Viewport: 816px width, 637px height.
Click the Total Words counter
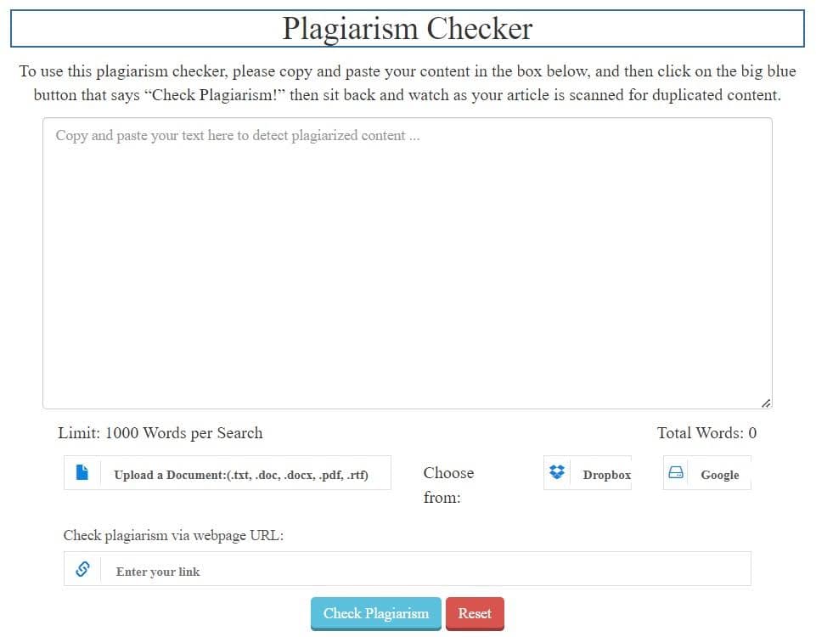706,433
